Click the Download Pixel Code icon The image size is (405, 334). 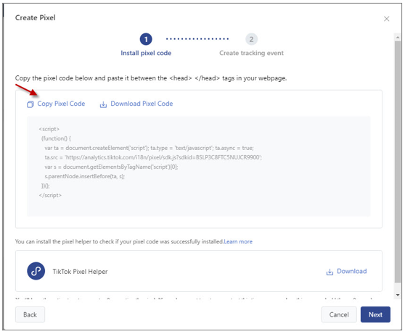click(103, 104)
